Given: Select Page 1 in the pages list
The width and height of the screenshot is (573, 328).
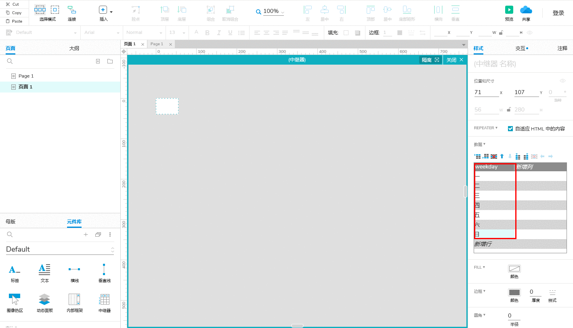Looking at the screenshot, I should (x=60, y=76).
